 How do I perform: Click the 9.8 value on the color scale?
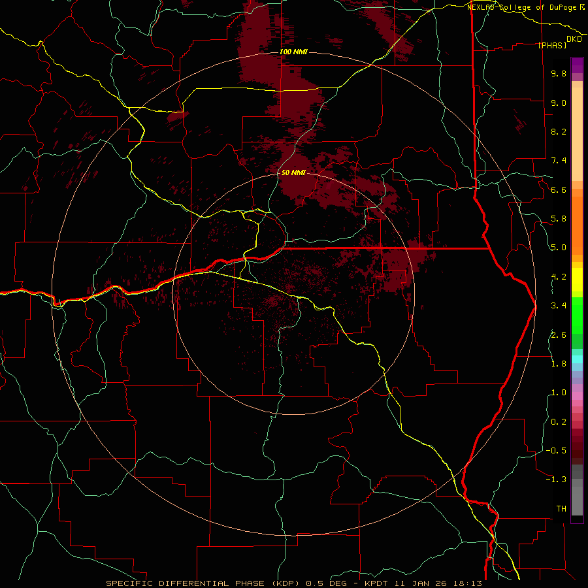(x=559, y=73)
